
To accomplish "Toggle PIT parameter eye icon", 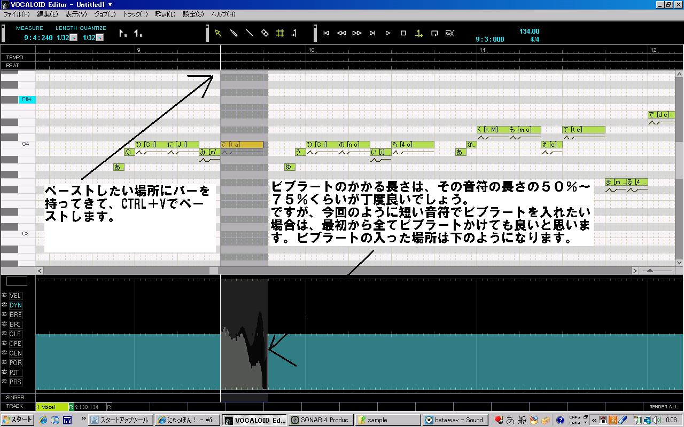I will (x=4, y=372).
